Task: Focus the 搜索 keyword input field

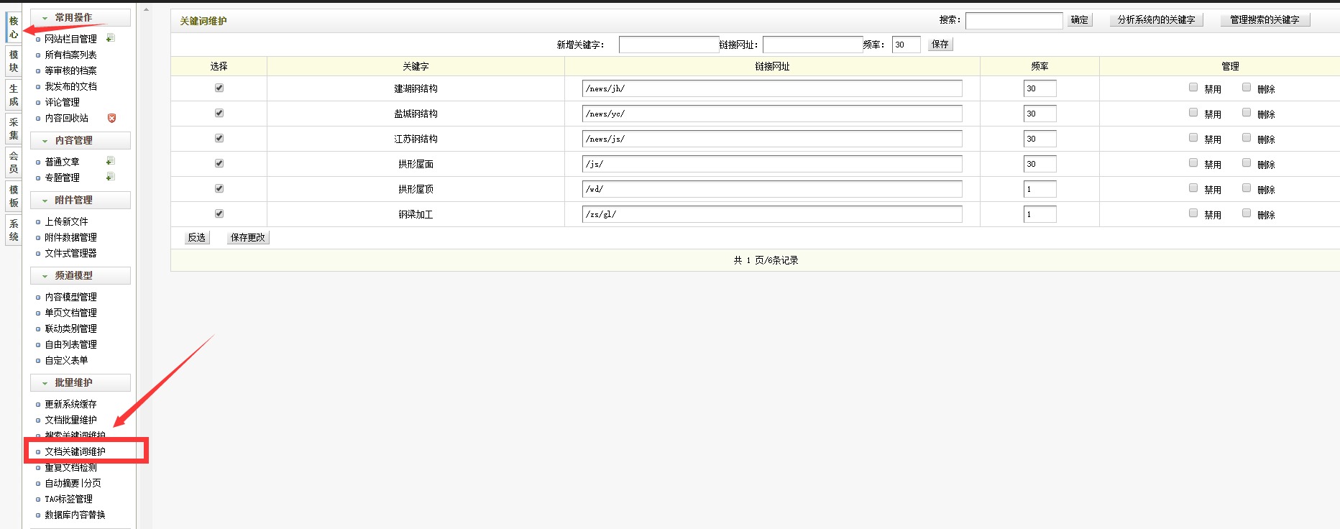Action: coord(1014,21)
